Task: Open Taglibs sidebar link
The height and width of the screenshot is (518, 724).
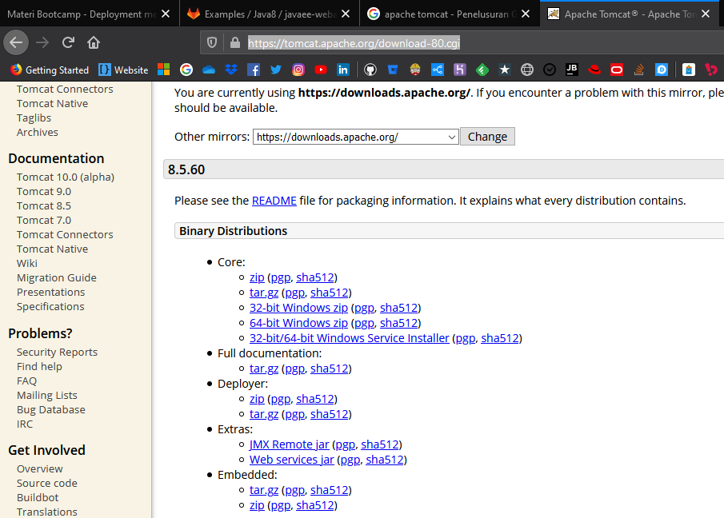Action: pyautogui.click(x=34, y=118)
